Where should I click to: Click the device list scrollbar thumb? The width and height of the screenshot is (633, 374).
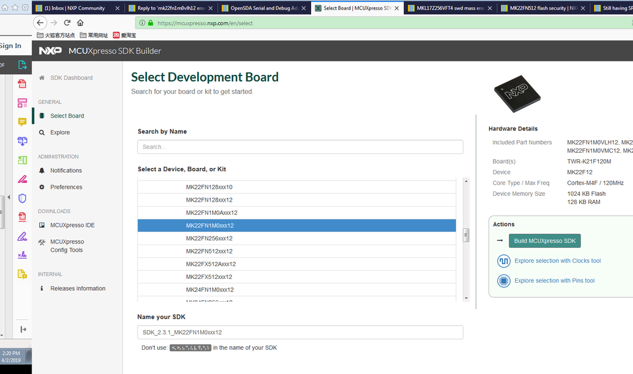tap(466, 235)
